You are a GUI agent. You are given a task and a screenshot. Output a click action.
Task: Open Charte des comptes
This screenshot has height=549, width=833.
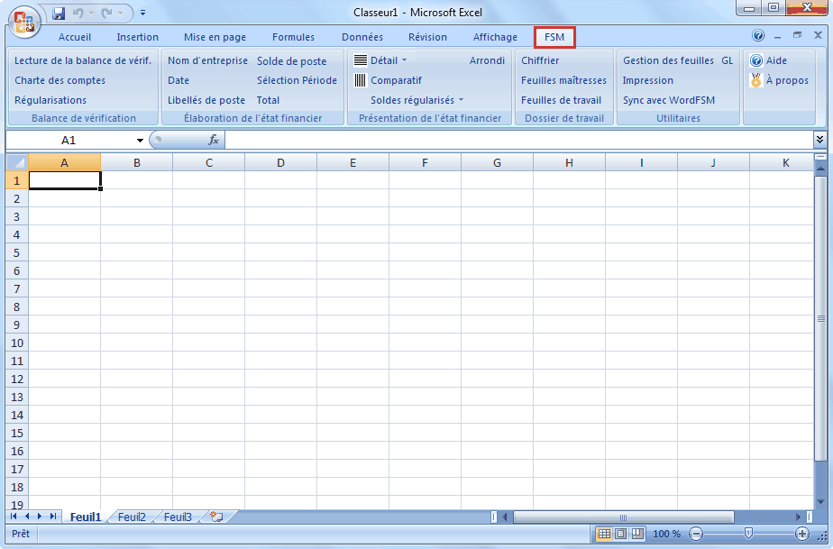[x=60, y=80]
